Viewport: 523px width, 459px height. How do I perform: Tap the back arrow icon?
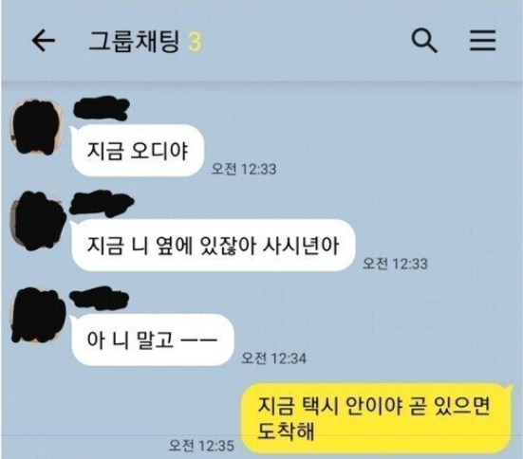pos(44,41)
